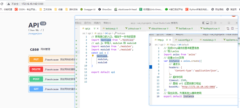240x108 pixels.
Task: Open the 帮助(H) menu in VS Code
Action: 107,23
